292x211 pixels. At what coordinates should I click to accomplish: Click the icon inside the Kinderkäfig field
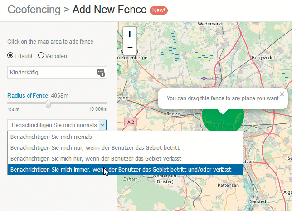(101, 72)
